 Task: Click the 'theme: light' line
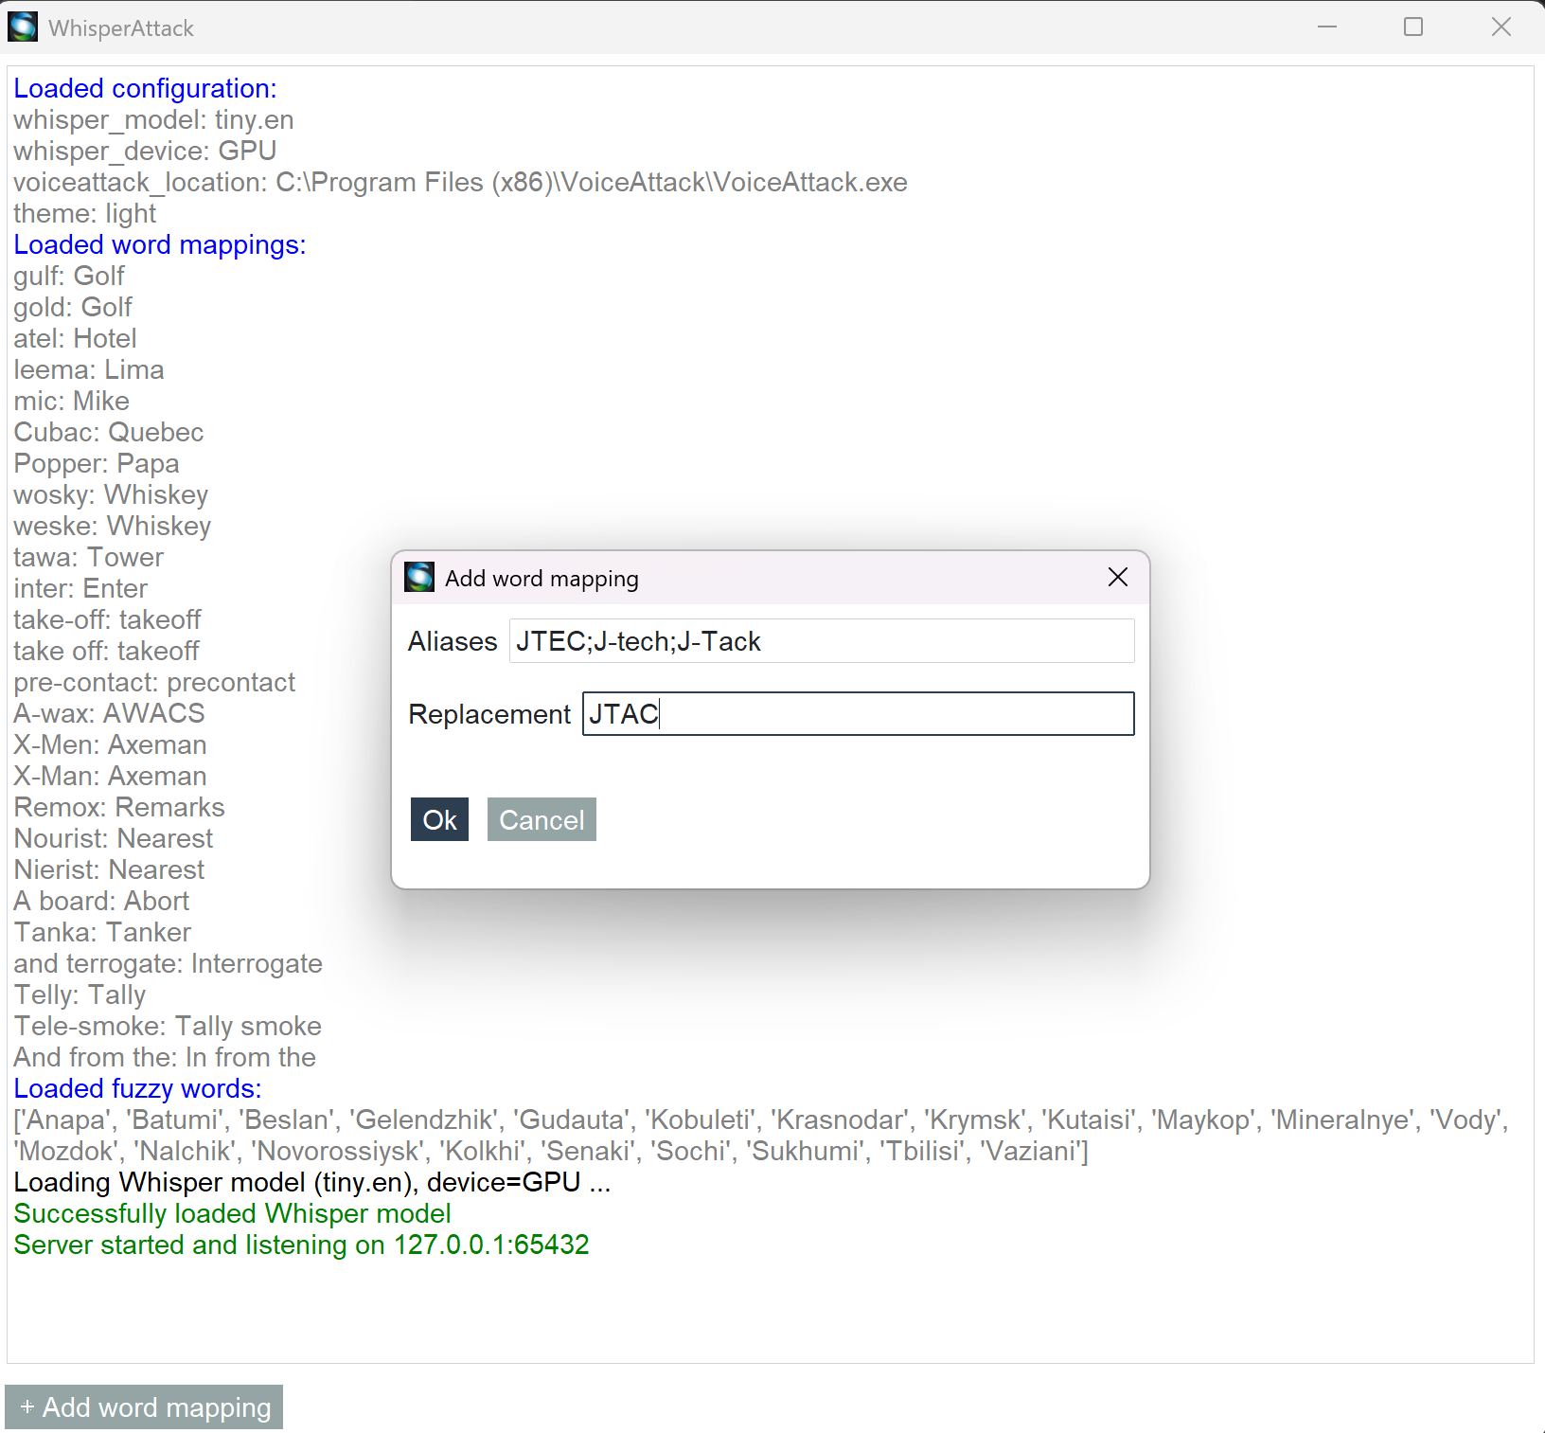coord(85,213)
